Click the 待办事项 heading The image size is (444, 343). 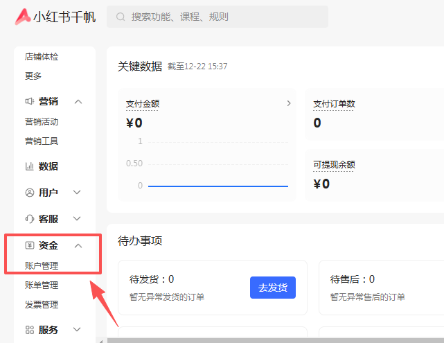[x=140, y=241]
